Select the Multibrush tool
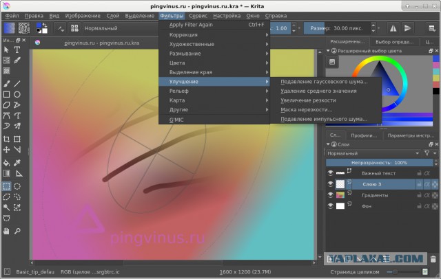 pyautogui.click(x=17, y=126)
